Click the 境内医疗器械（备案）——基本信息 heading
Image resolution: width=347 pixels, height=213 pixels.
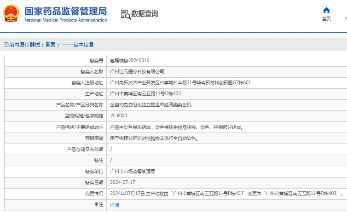point(52,45)
